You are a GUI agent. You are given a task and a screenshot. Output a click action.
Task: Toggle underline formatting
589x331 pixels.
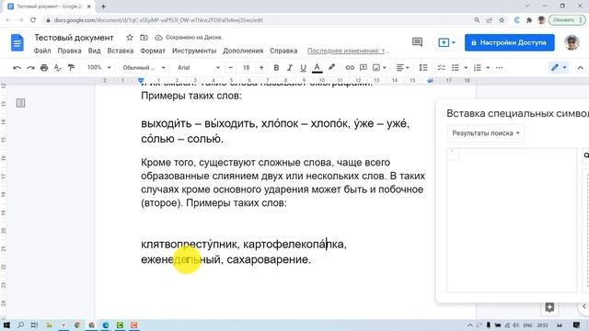click(x=303, y=67)
